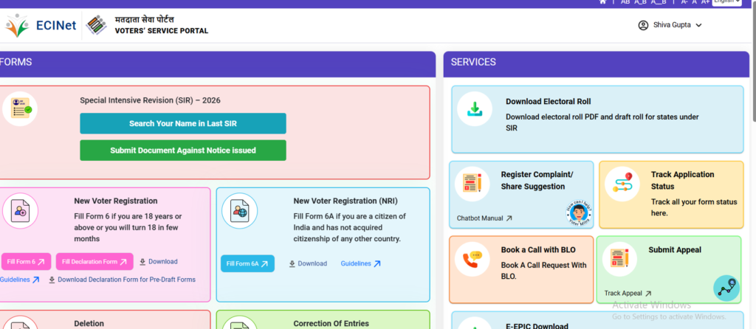The image size is (756, 329).
Task: Click Submit Document Against Notice issued
Action: point(182,150)
